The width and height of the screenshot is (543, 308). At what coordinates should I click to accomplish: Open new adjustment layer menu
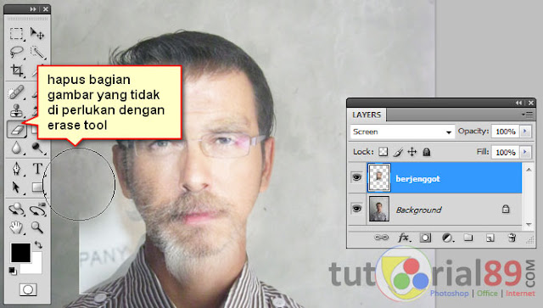[447, 238]
